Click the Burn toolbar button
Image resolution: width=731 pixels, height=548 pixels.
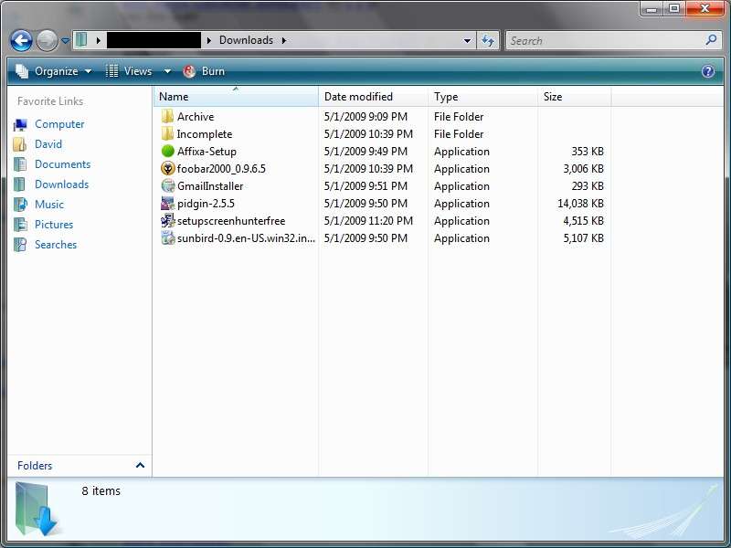click(x=204, y=71)
